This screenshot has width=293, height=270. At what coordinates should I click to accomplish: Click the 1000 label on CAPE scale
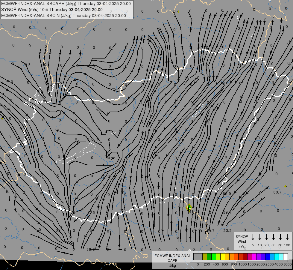coord(242,264)
